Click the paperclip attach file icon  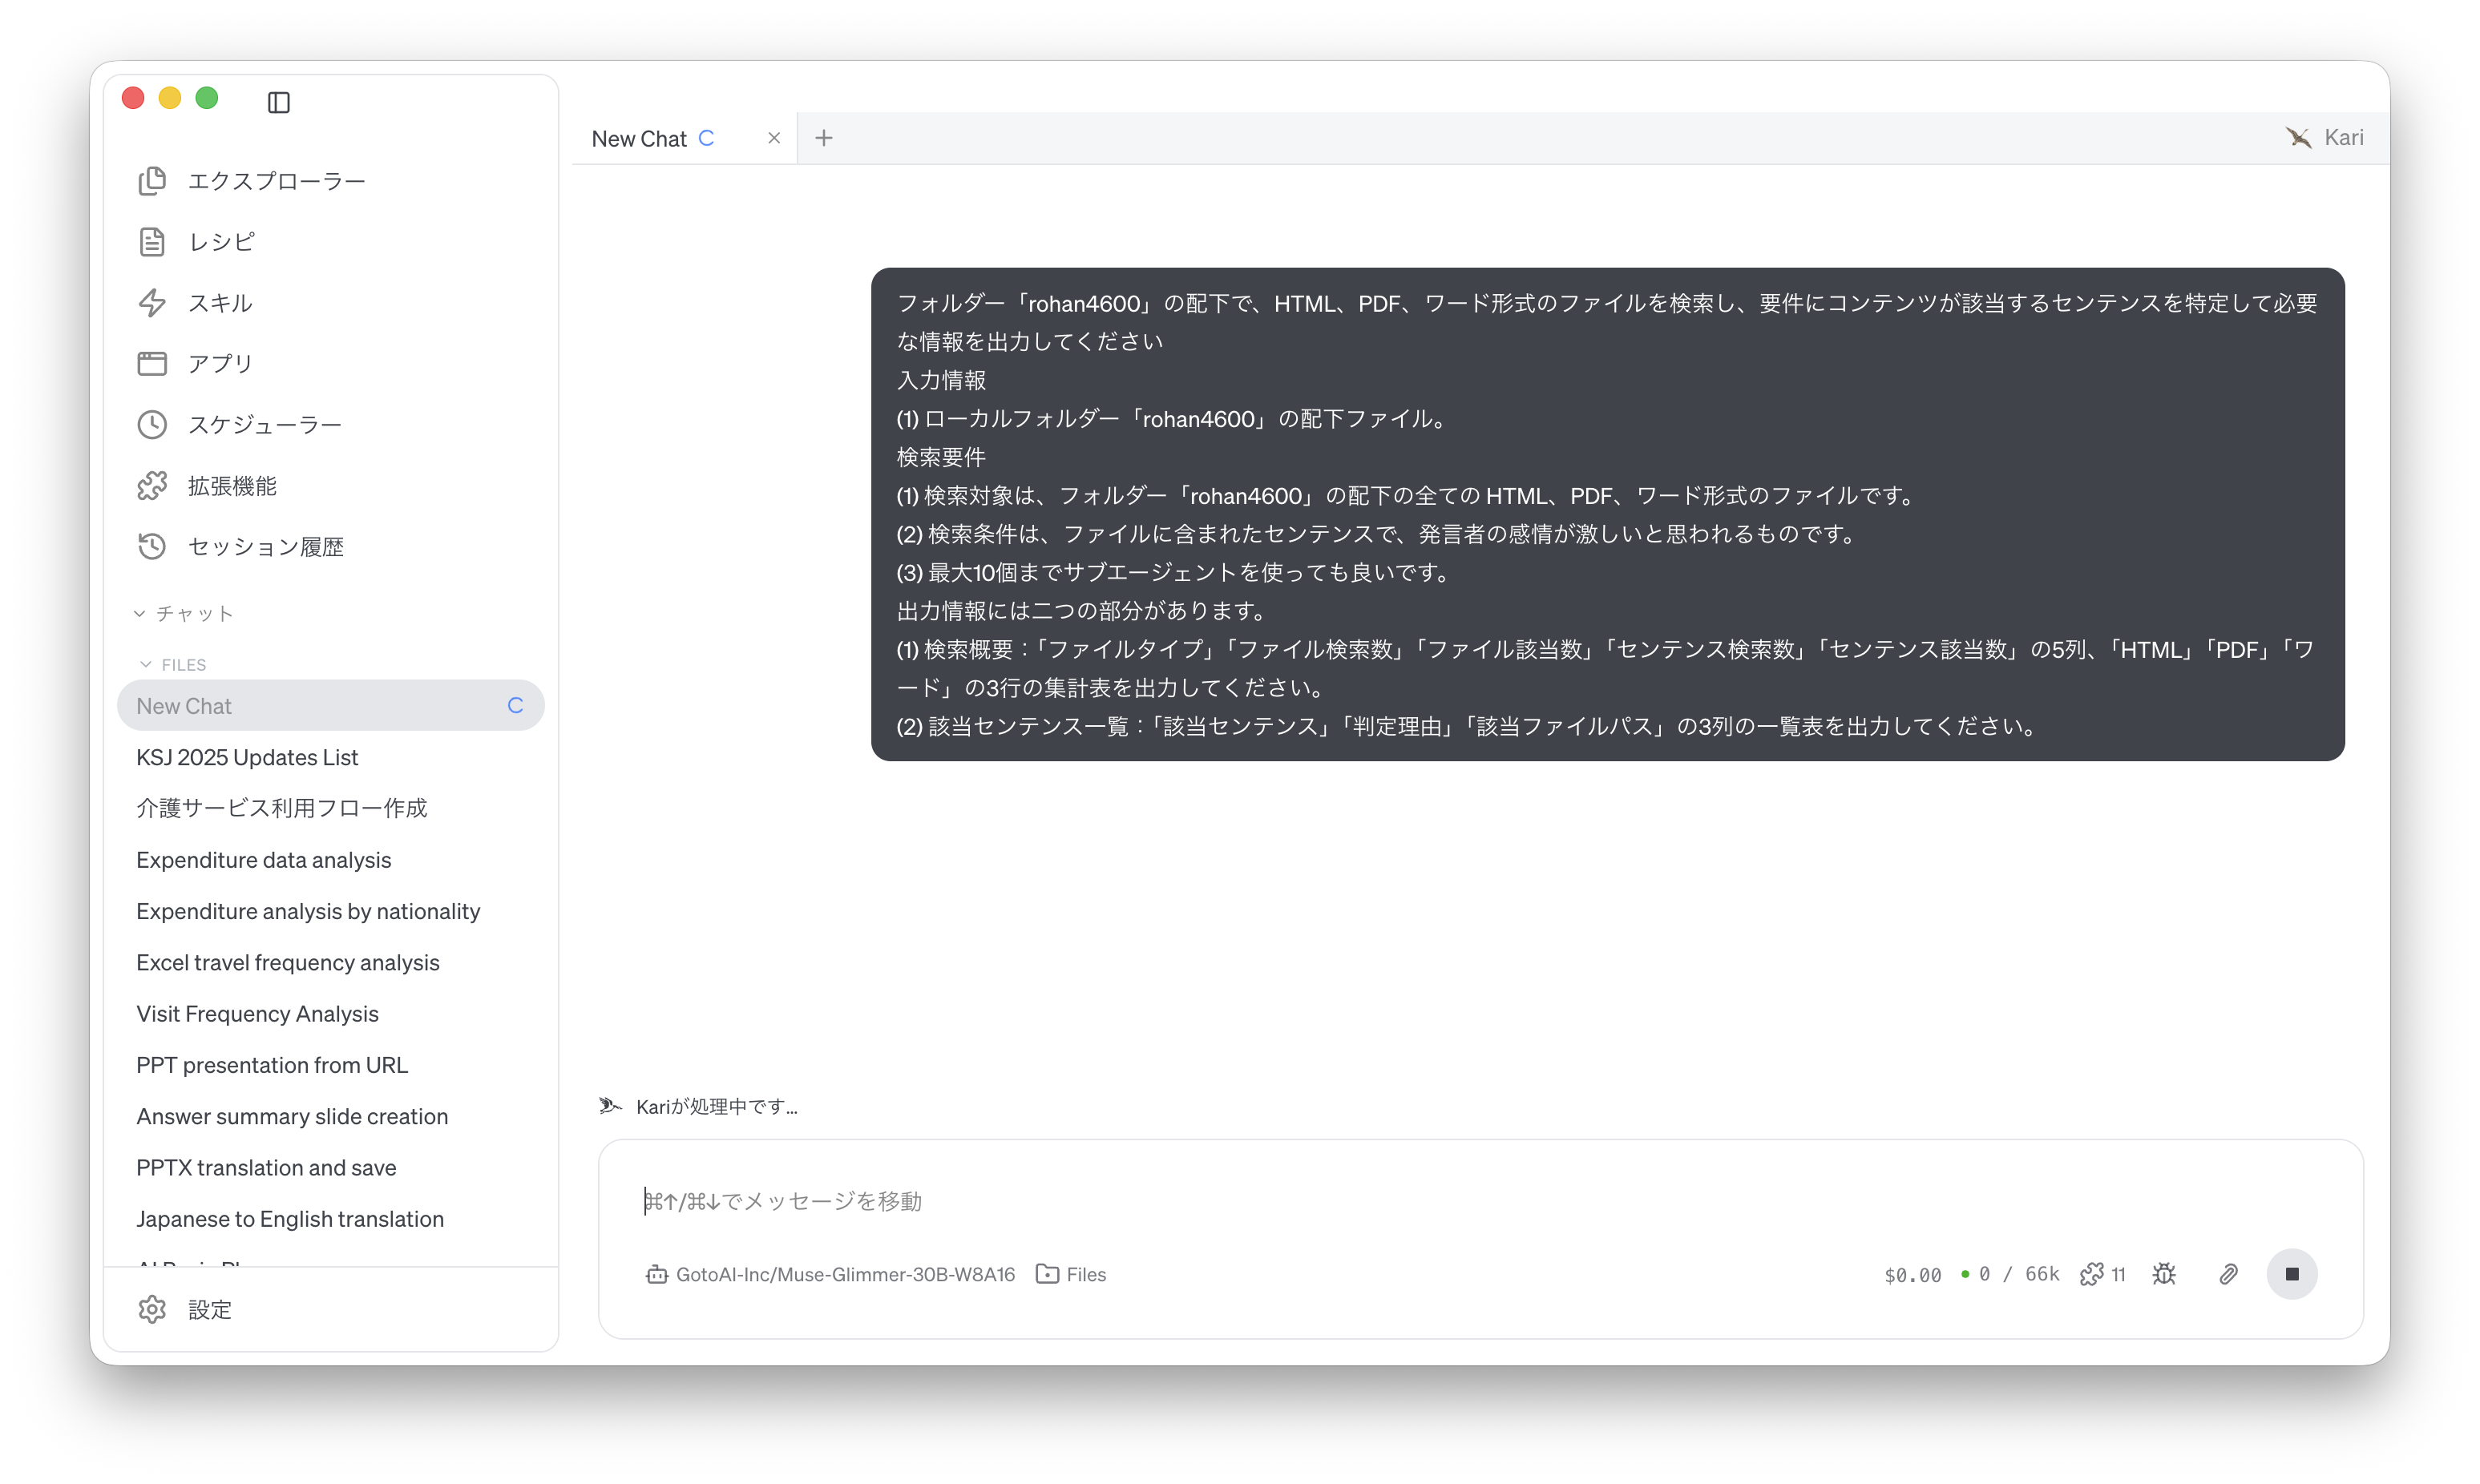[x=2229, y=1274]
